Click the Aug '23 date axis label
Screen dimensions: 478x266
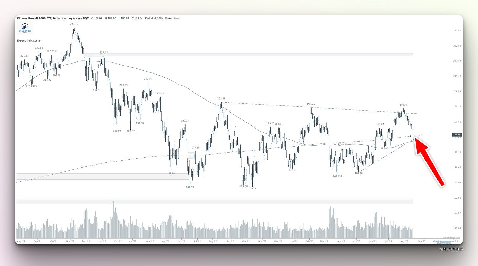(404, 241)
